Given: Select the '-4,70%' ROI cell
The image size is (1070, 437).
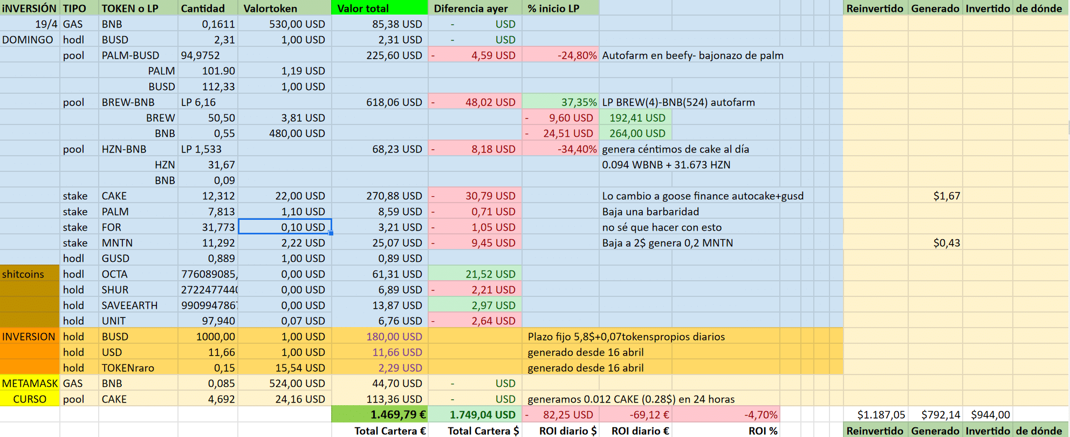Looking at the screenshot, I should [x=726, y=414].
